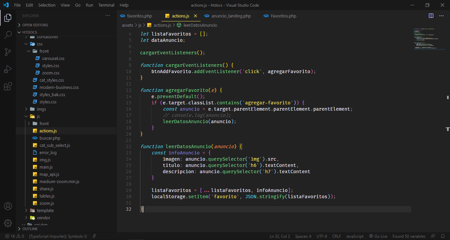Click the VS Code logo icon
450x240 pixels.
pos(6,5)
